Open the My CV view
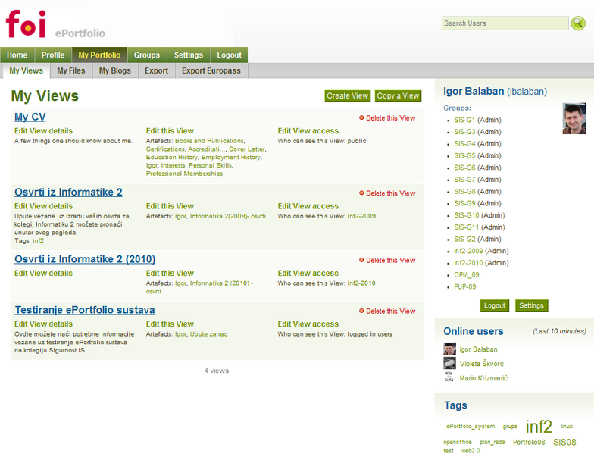Image resolution: width=594 pixels, height=454 pixels. coord(30,117)
